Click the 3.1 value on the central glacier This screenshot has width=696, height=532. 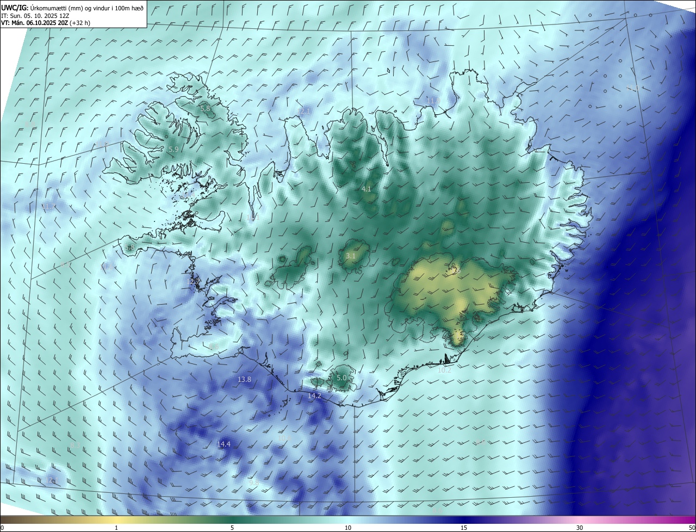351,256
